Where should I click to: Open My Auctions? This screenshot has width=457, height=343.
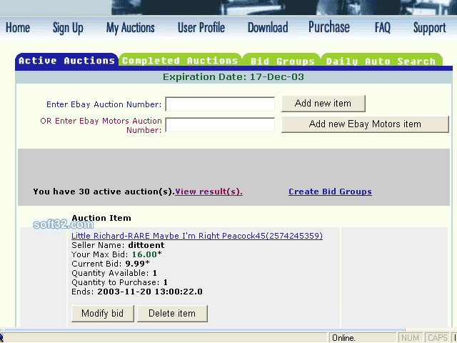130,29
